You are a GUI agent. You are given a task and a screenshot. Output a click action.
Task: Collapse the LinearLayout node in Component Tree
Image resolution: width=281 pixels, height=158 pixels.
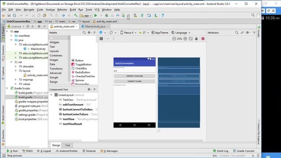click(x=51, y=95)
